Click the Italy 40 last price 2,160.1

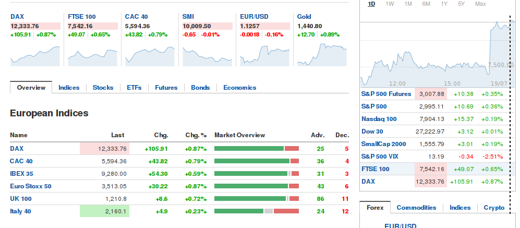click(114, 211)
